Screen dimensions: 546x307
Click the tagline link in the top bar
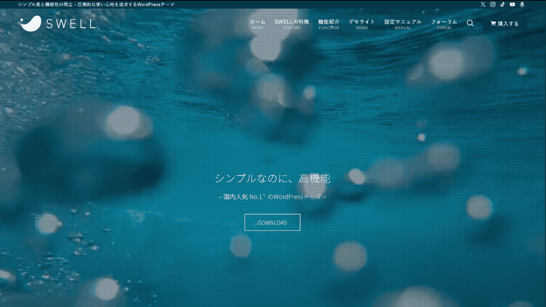pyautogui.click(x=96, y=4)
